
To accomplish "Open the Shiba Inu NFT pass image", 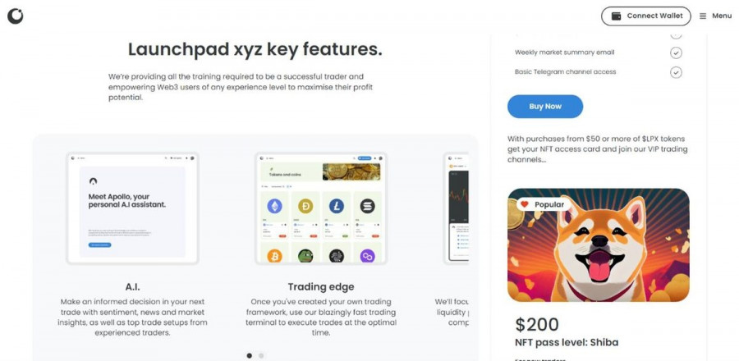I will (x=598, y=244).
